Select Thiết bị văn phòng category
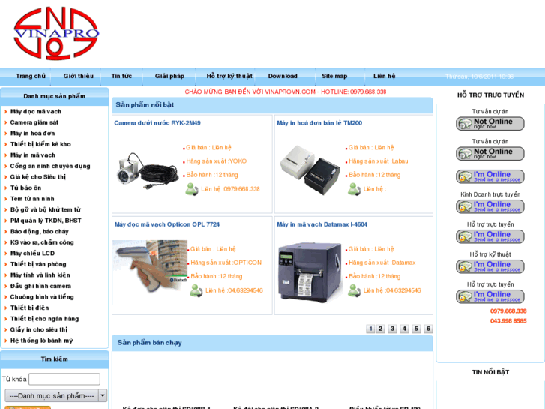 click(x=38, y=265)
